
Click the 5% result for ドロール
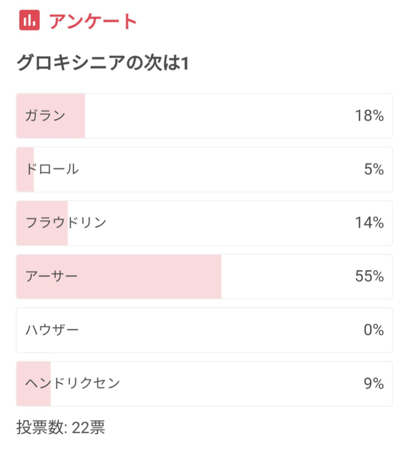[x=374, y=169]
